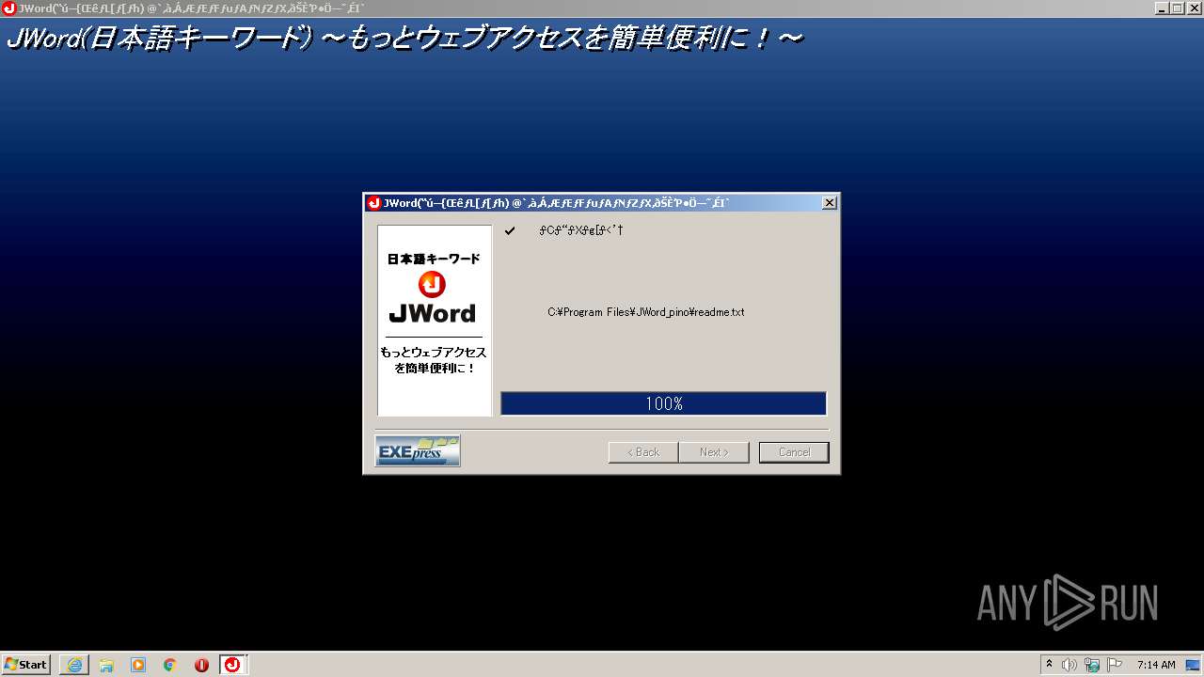Click the 7:14 AM system clock
This screenshot has height=677, width=1204.
click(x=1156, y=665)
